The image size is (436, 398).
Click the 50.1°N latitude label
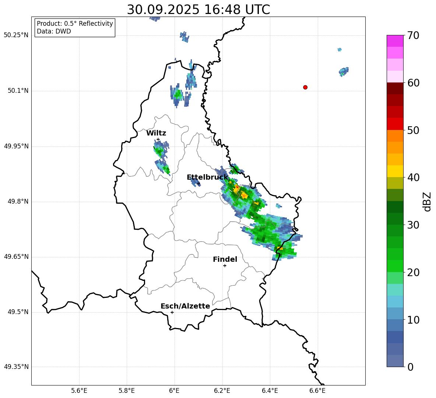(18, 91)
